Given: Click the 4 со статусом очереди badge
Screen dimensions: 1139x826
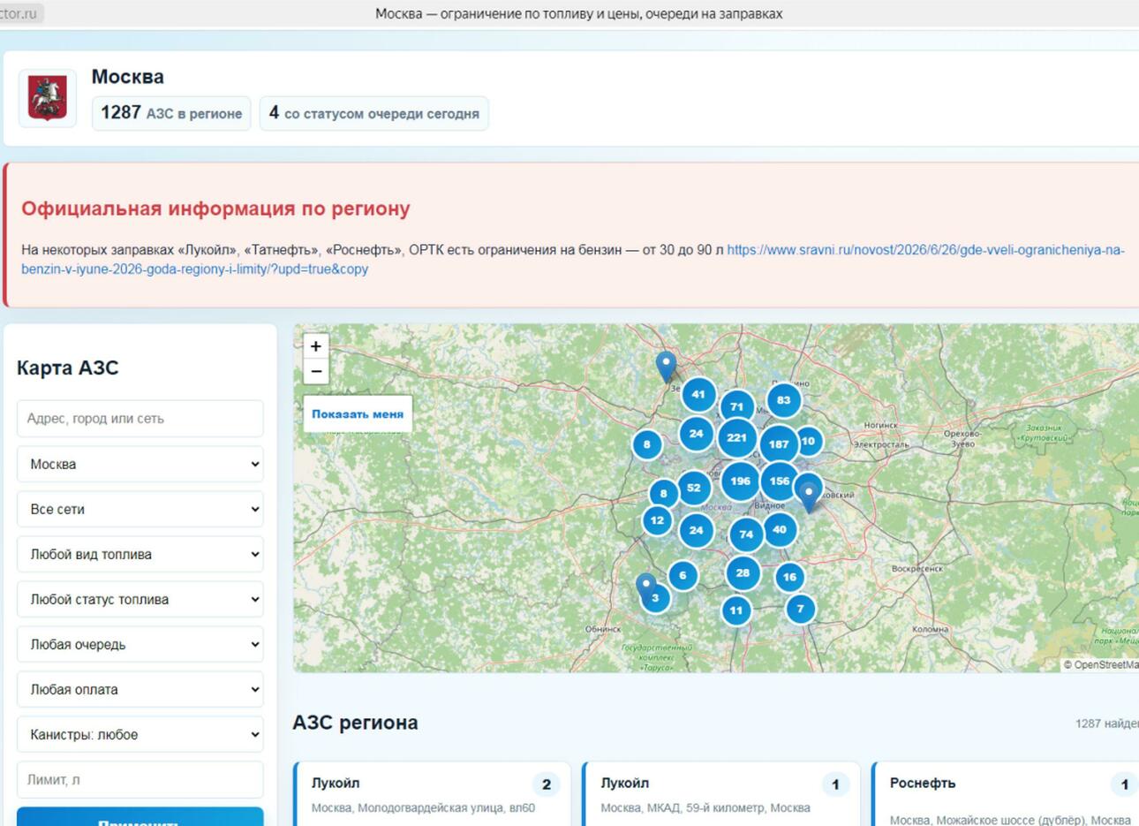Looking at the screenshot, I should click(x=373, y=113).
